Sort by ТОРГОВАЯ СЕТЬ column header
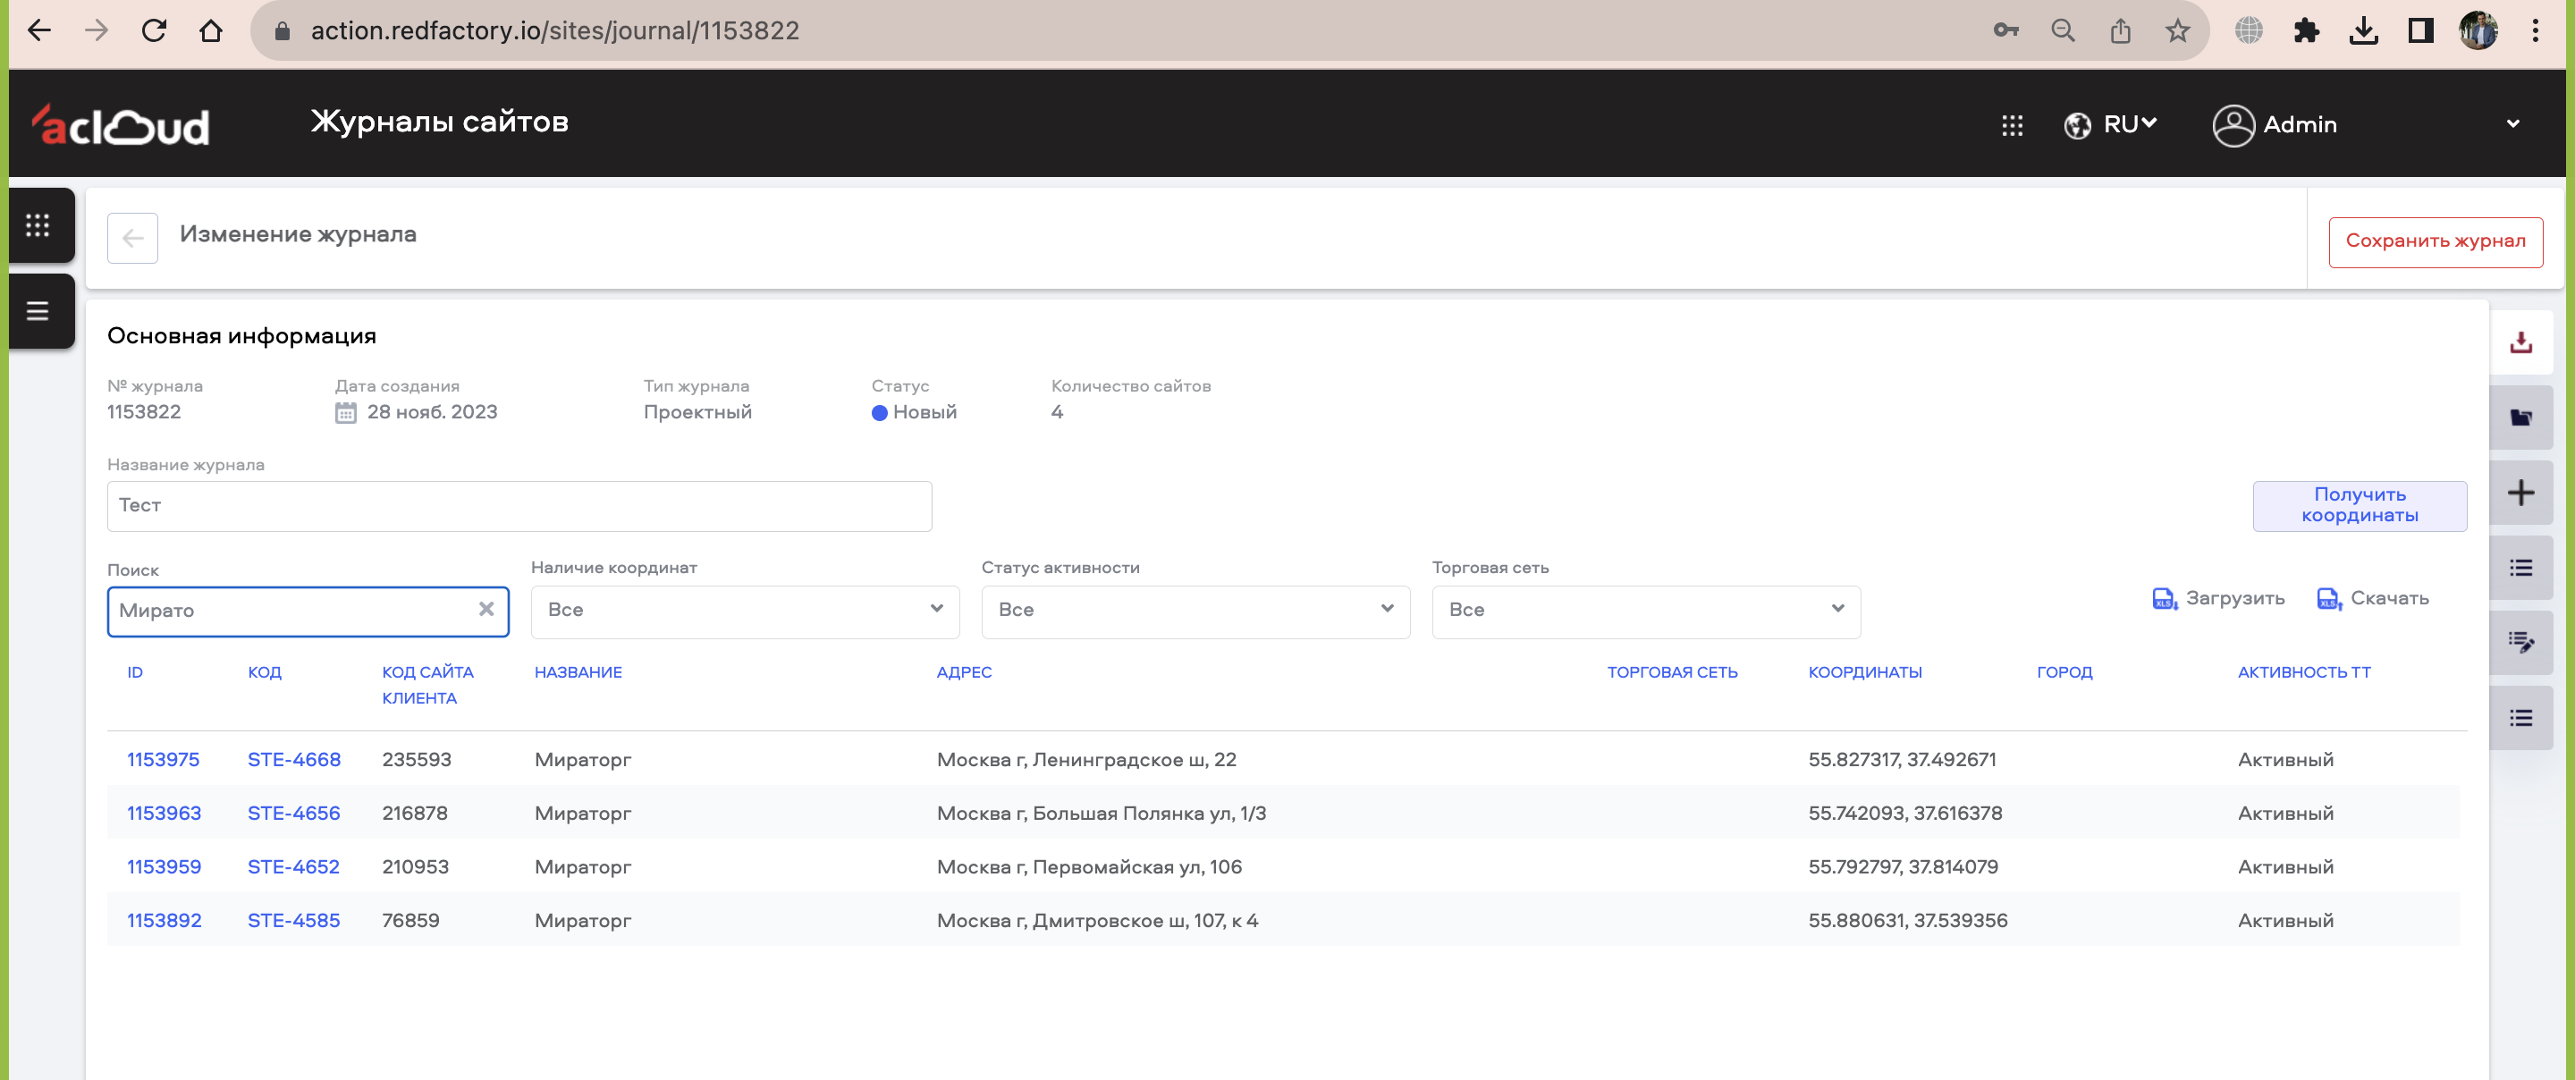Image resolution: width=2575 pixels, height=1080 pixels. pos(1671,672)
